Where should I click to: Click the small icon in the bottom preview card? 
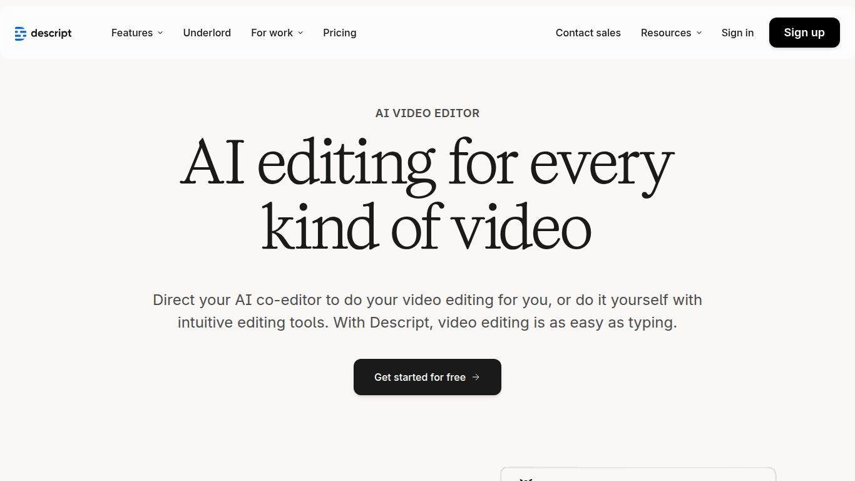526,478
